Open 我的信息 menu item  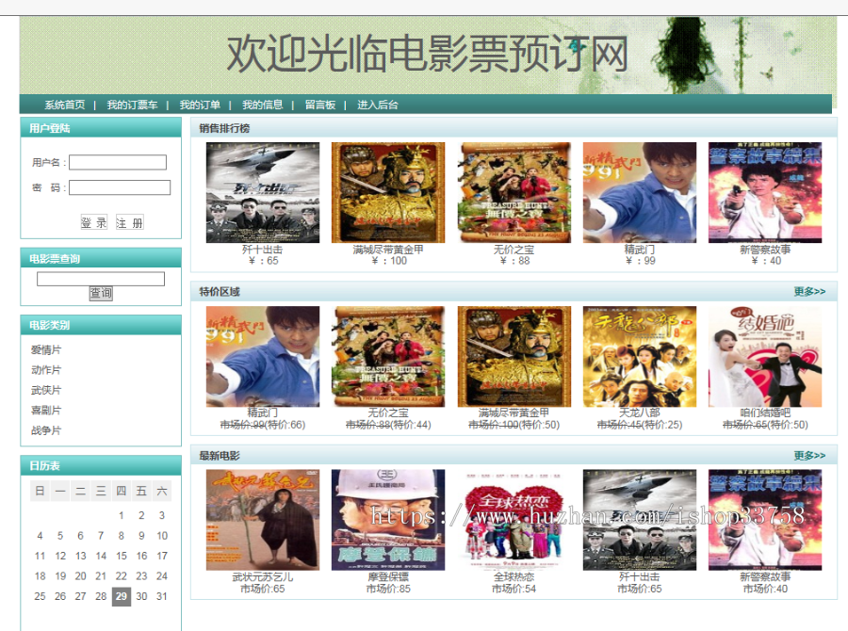[262, 105]
